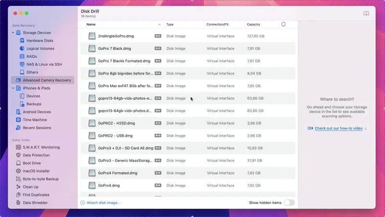385x217 pixels.
Task: Select the Android Devices icon
Action: (x=18, y=112)
